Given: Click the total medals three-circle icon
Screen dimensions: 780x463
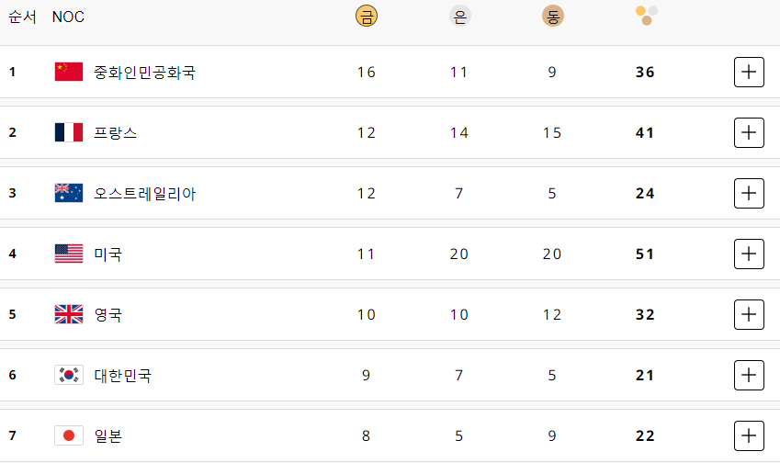Looking at the screenshot, I should (646, 16).
